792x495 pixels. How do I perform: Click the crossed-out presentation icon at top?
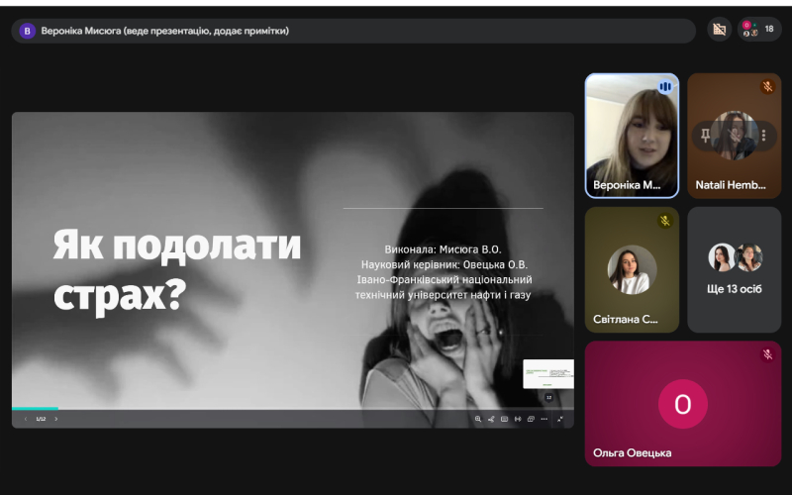click(x=720, y=30)
